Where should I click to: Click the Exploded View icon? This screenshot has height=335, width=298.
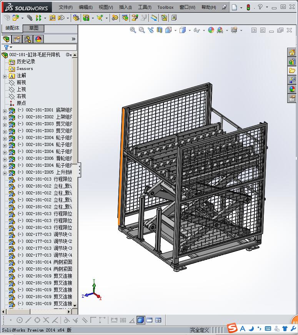(x=135, y=18)
